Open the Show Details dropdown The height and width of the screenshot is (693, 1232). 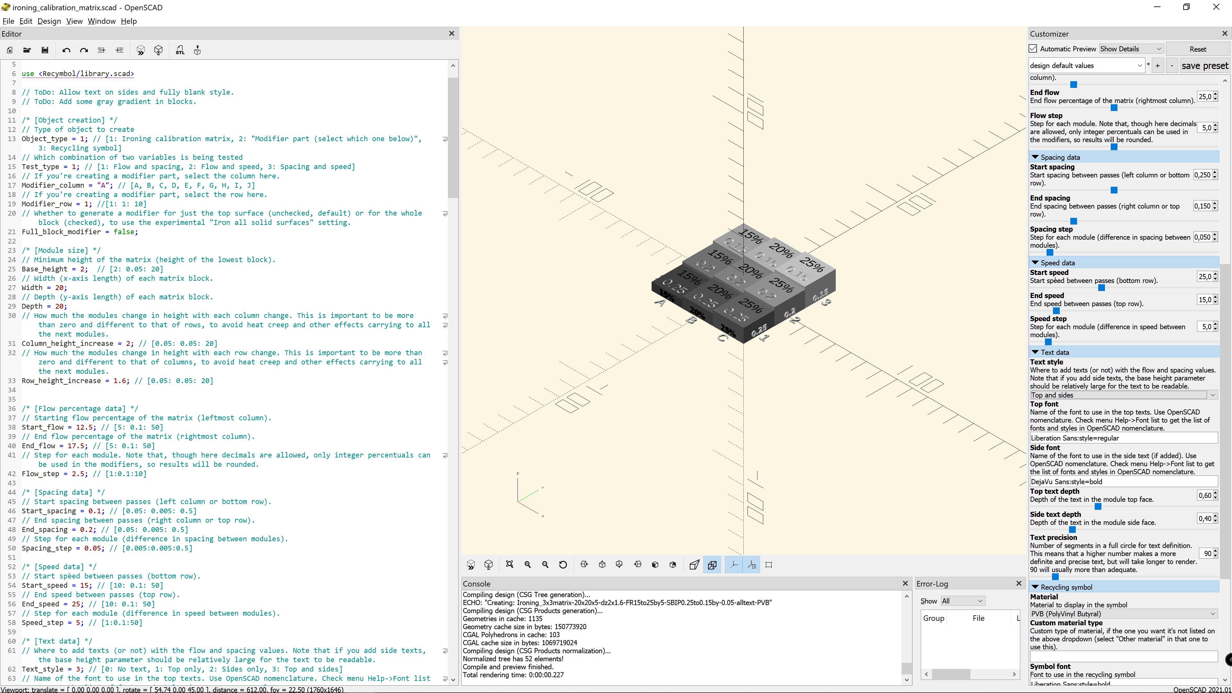(x=1131, y=49)
